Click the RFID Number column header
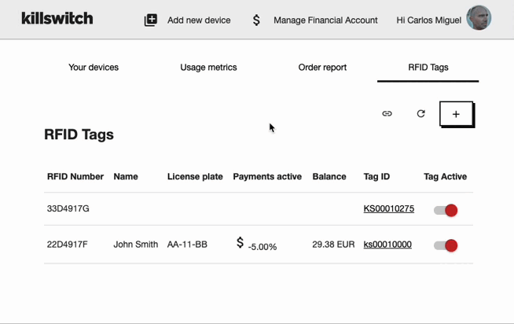The height and width of the screenshot is (324, 514). (75, 177)
